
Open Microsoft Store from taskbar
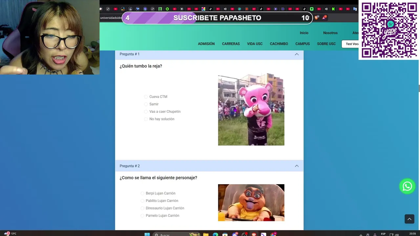(225, 234)
